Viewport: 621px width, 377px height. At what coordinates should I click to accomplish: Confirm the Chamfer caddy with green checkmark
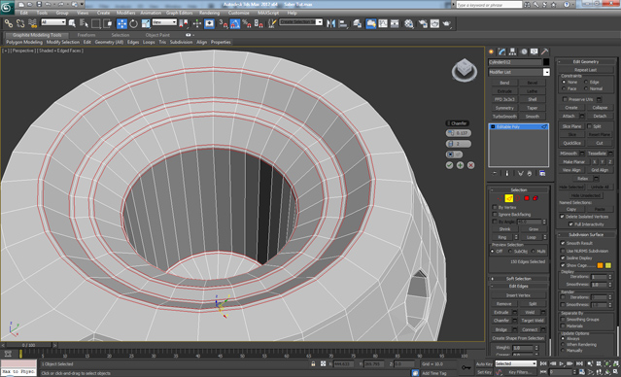(x=450, y=165)
